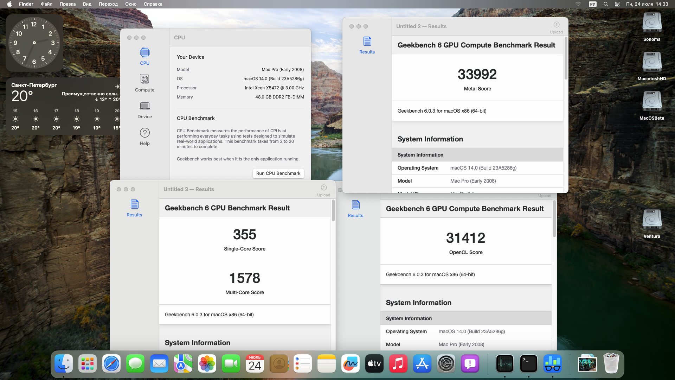
Task: Select Results icon in OpenCL results window sidebar
Action: (355, 209)
